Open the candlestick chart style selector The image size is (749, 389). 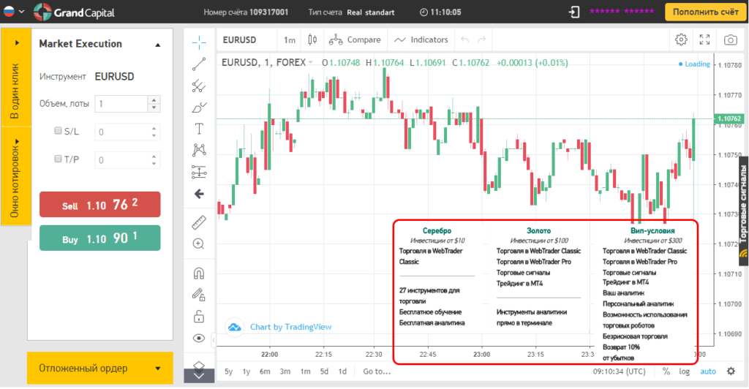tap(312, 39)
